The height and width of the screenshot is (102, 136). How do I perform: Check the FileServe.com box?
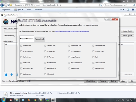pyautogui.click(x=93, y=51)
